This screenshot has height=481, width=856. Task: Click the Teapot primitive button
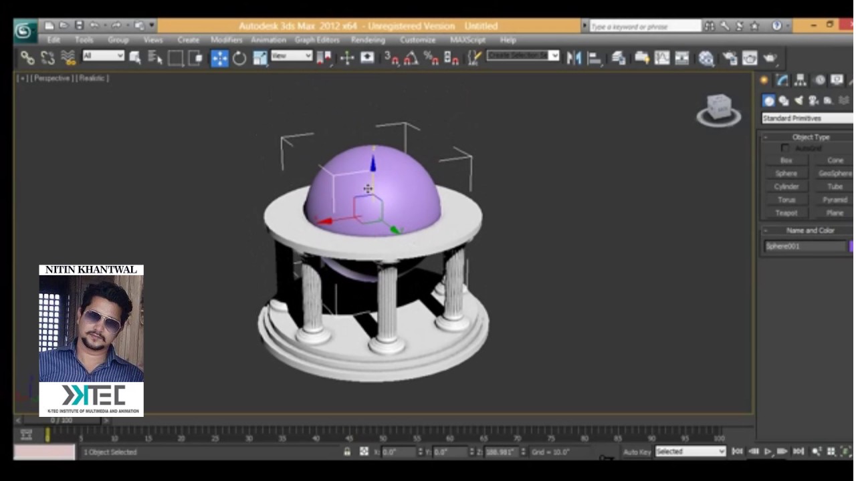(786, 213)
